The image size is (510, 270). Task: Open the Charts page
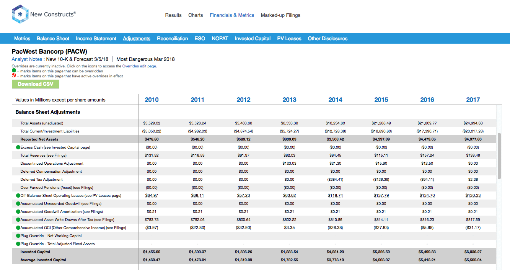pos(196,15)
